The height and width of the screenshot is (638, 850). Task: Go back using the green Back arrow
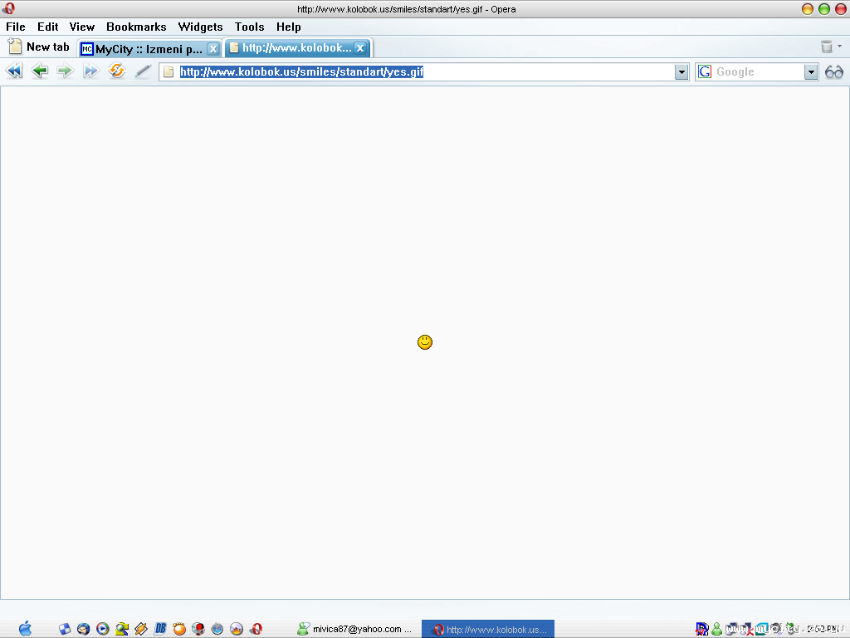pos(40,71)
